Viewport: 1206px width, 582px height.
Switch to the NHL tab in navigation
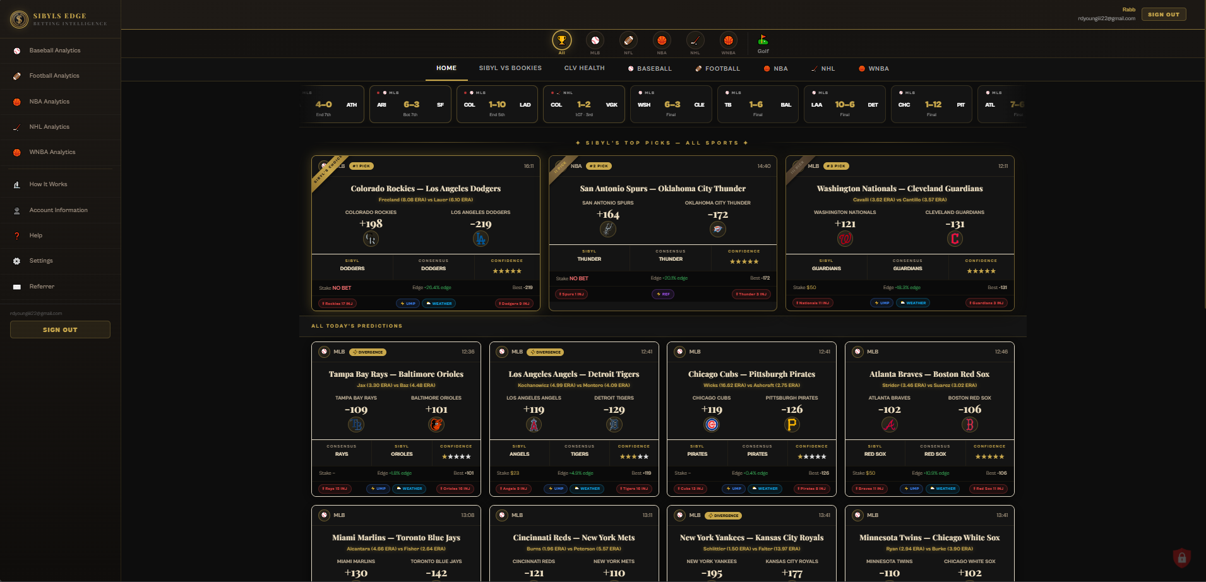point(823,68)
